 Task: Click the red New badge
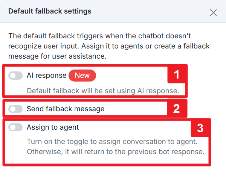coord(82,76)
